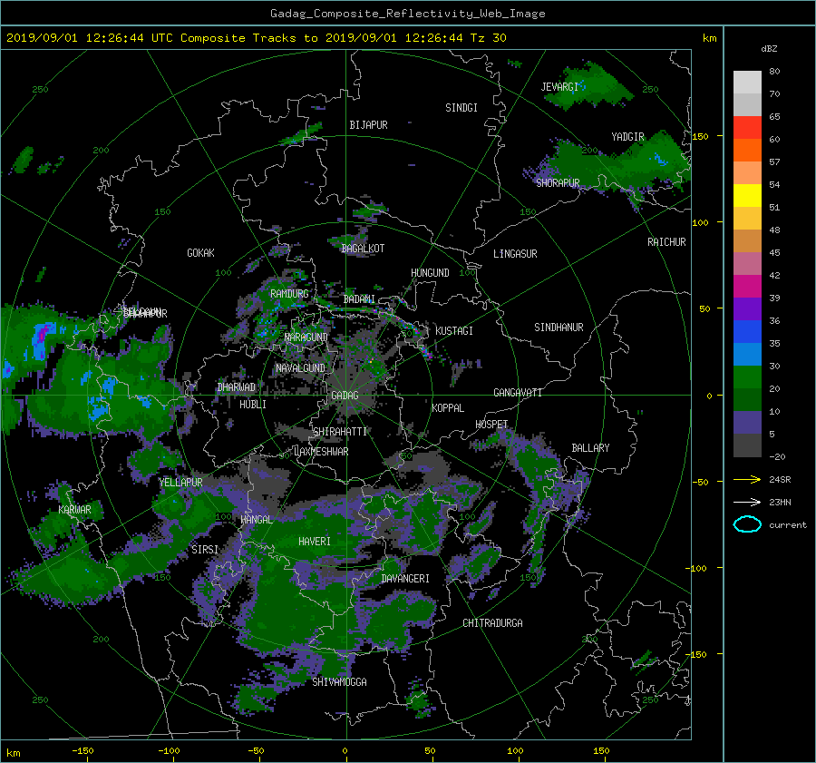The width and height of the screenshot is (816, 763).
Task: Click the BIJAPUR city label
Action: point(368,125)
